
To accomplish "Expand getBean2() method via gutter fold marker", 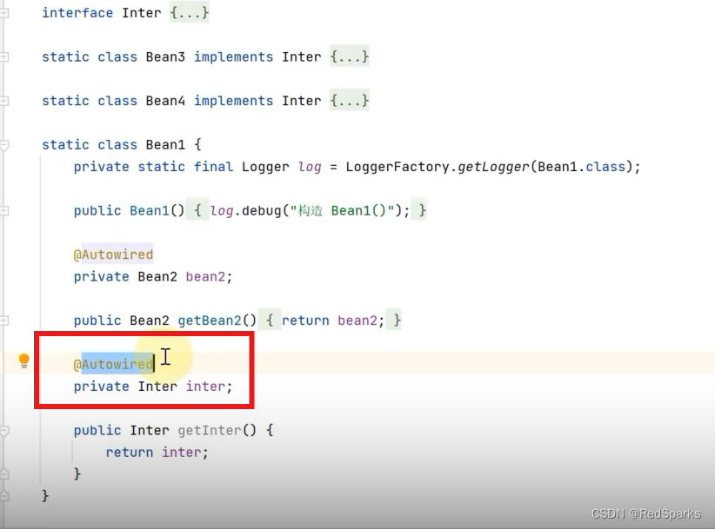I will pyautogui.click(x=4, y=321).
